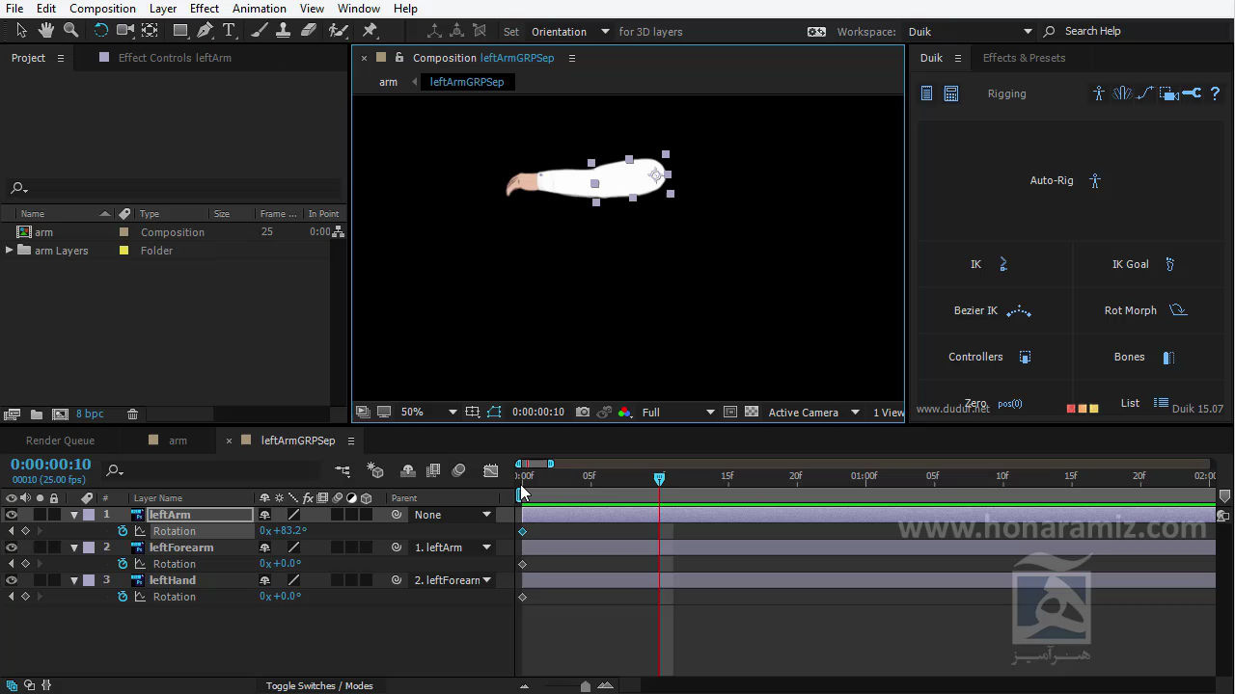Click the arm Layers yellow label swatch
Image resolution: width=1235 pixels, height=694 pixels.
point(123,251)
